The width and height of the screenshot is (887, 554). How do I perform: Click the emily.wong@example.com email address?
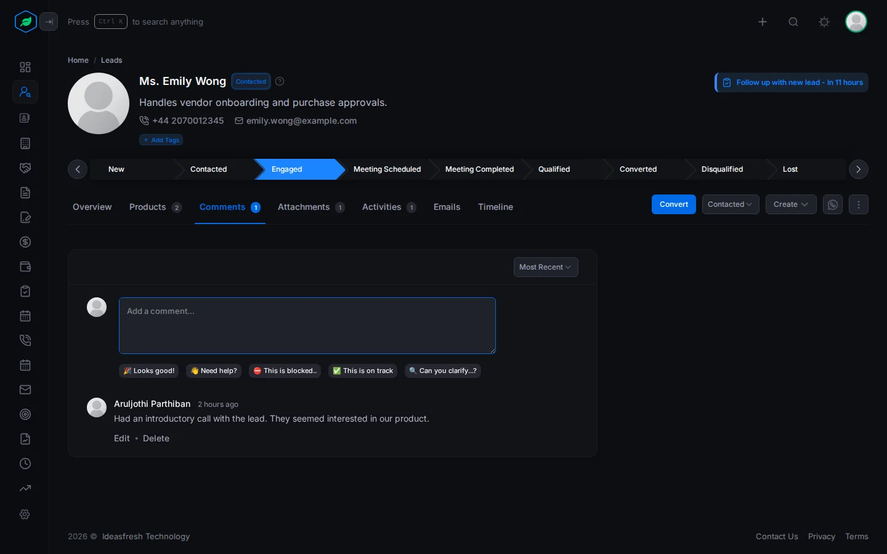[x=301, y=121]
